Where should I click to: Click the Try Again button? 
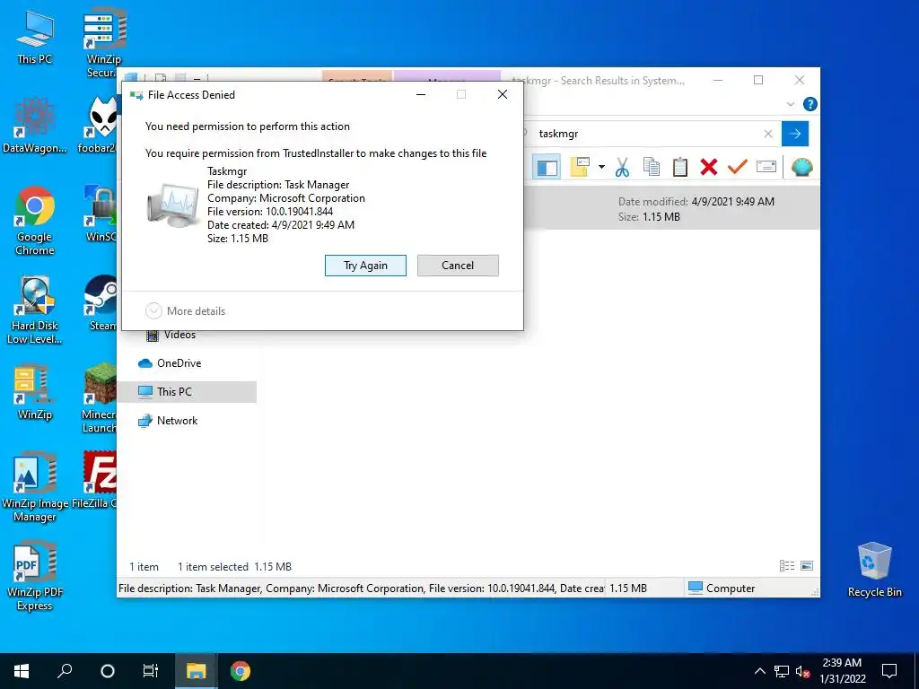click(365, 266)
